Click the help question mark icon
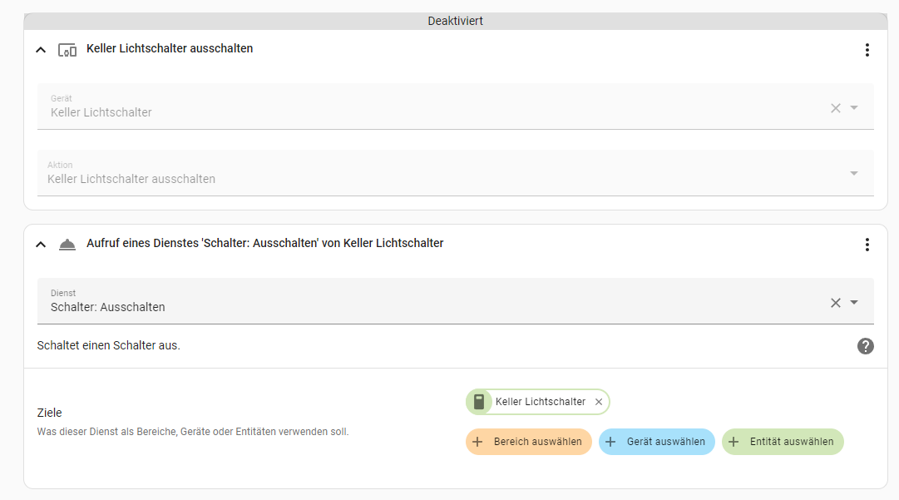Screen dimensions: 899x500 (x=865, y=346)
